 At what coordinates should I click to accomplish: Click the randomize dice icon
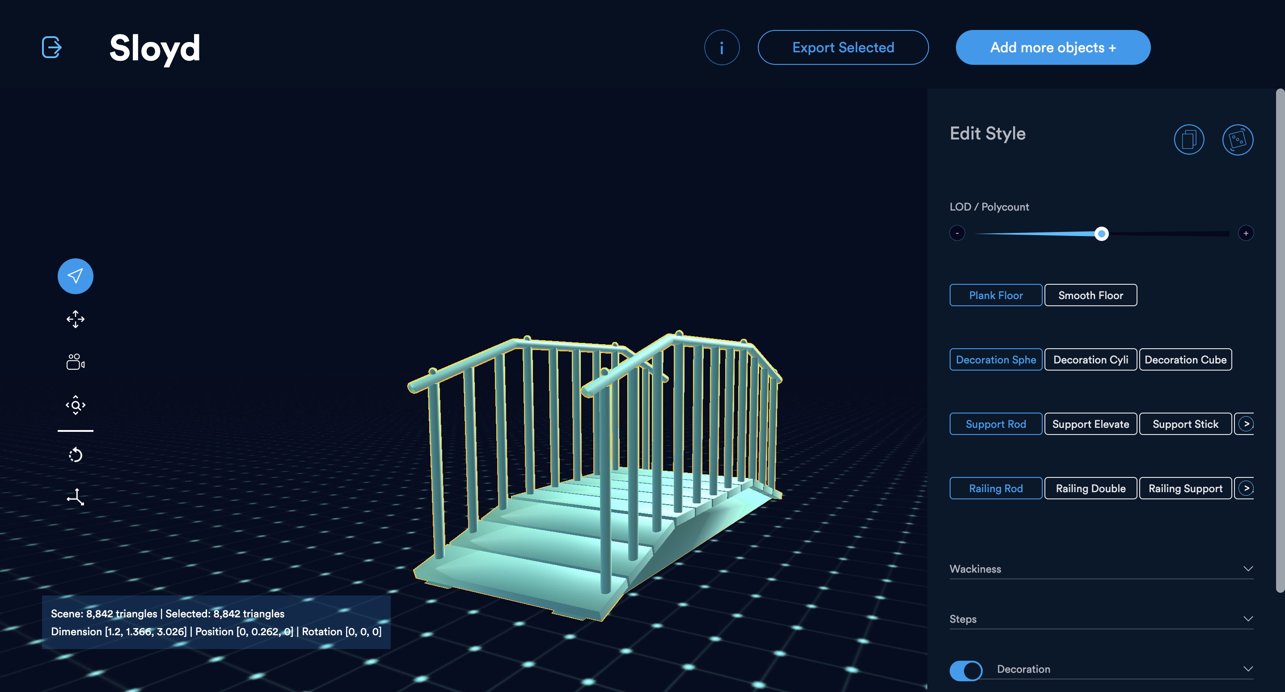click(1238, 140)
